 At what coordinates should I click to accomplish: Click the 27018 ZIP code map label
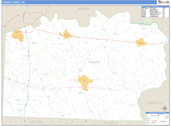(x=143, y=29)
